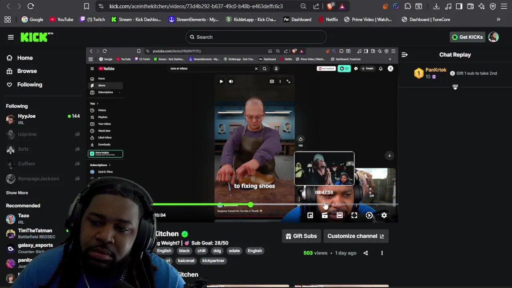Select the ddg tag
This screenshot has height=288, width=512.
click(217, 251)
